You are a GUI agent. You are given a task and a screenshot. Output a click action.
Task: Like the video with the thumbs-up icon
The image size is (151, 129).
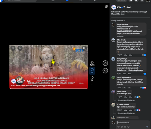pyautogui.click(x=92, y=62)
